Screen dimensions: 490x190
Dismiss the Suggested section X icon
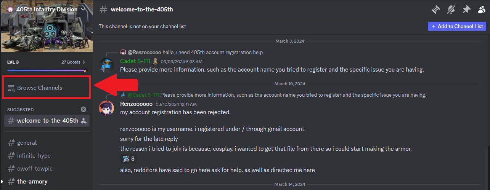(x=84, y=109)
